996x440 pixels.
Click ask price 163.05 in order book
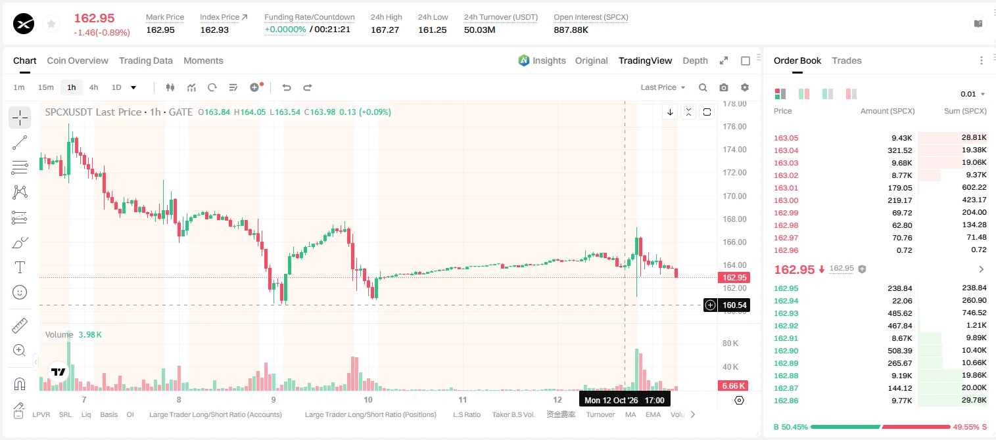pos(786,138)
